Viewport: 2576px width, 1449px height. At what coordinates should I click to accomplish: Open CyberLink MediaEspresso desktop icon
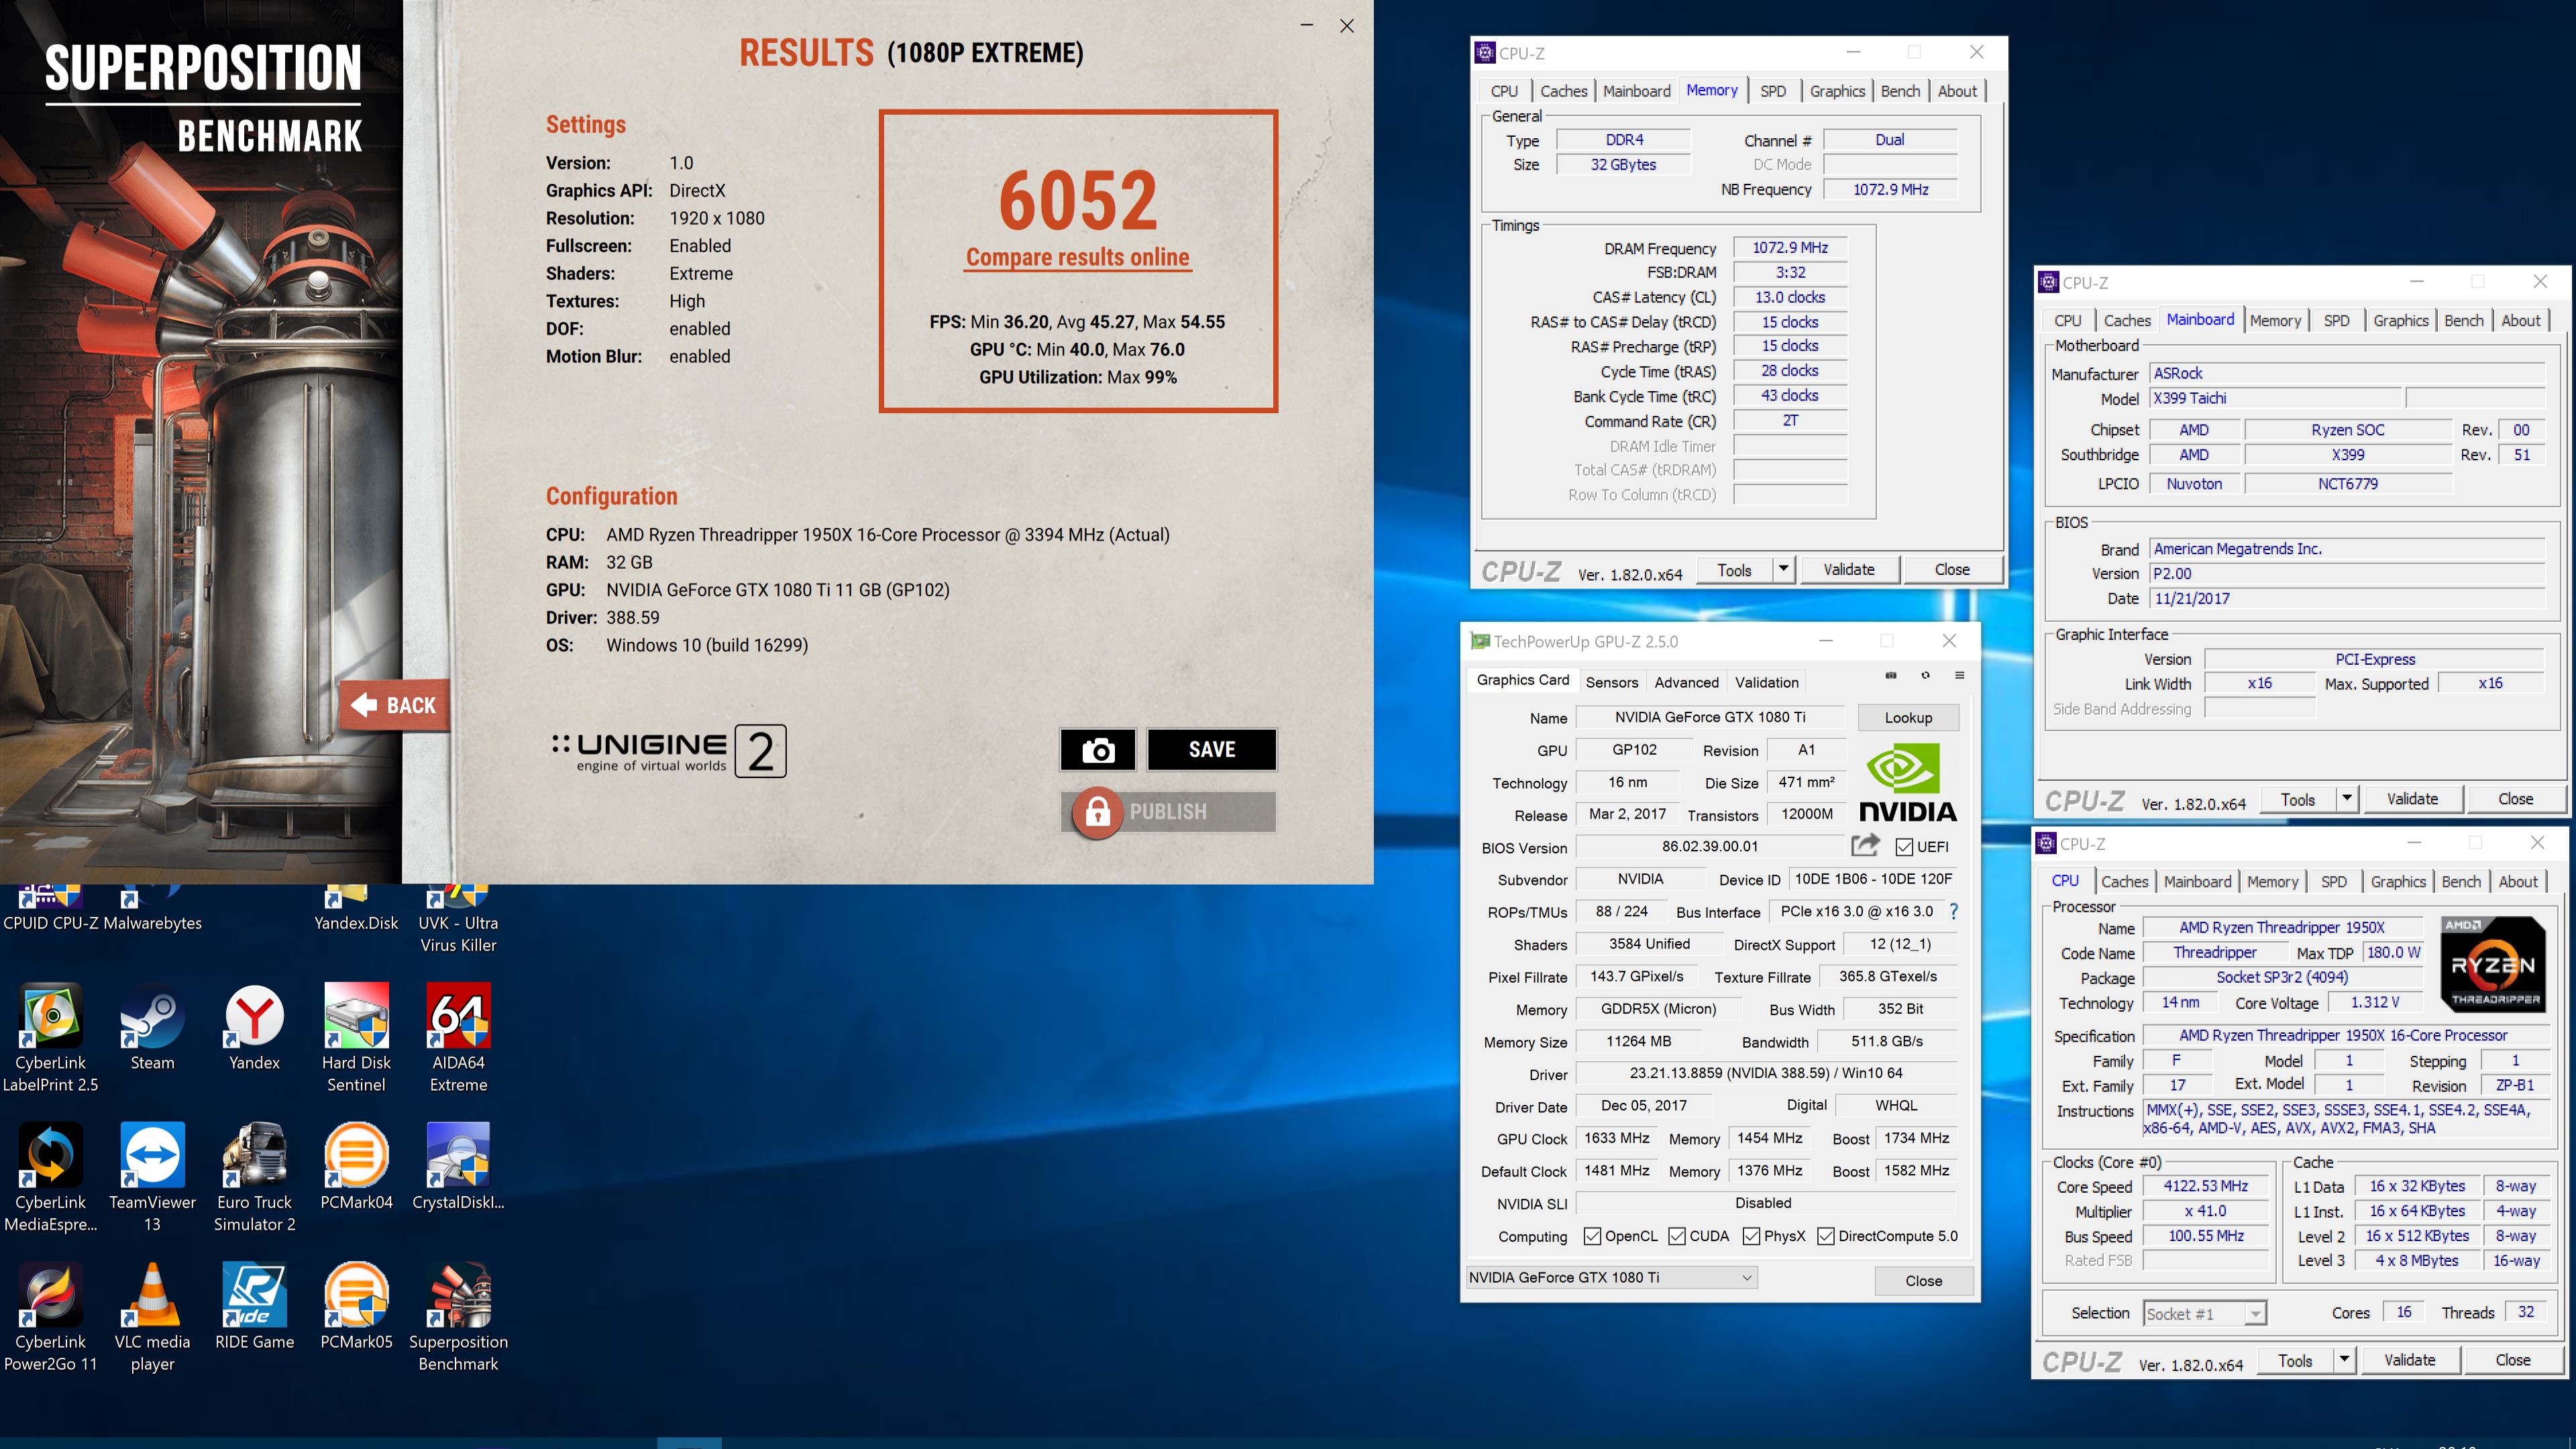click(50, 1178)
